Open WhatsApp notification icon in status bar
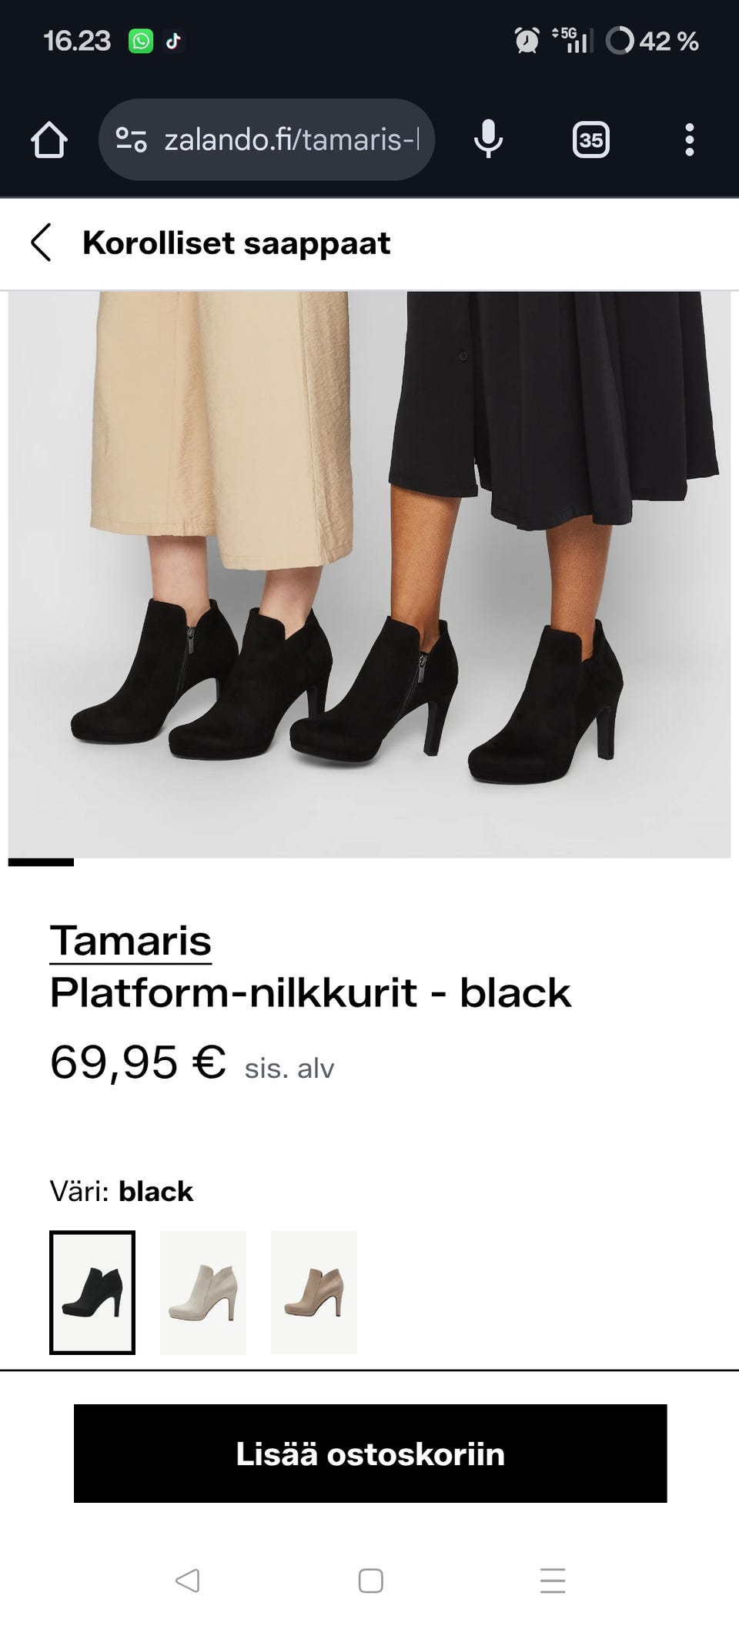 pos(140,41)
